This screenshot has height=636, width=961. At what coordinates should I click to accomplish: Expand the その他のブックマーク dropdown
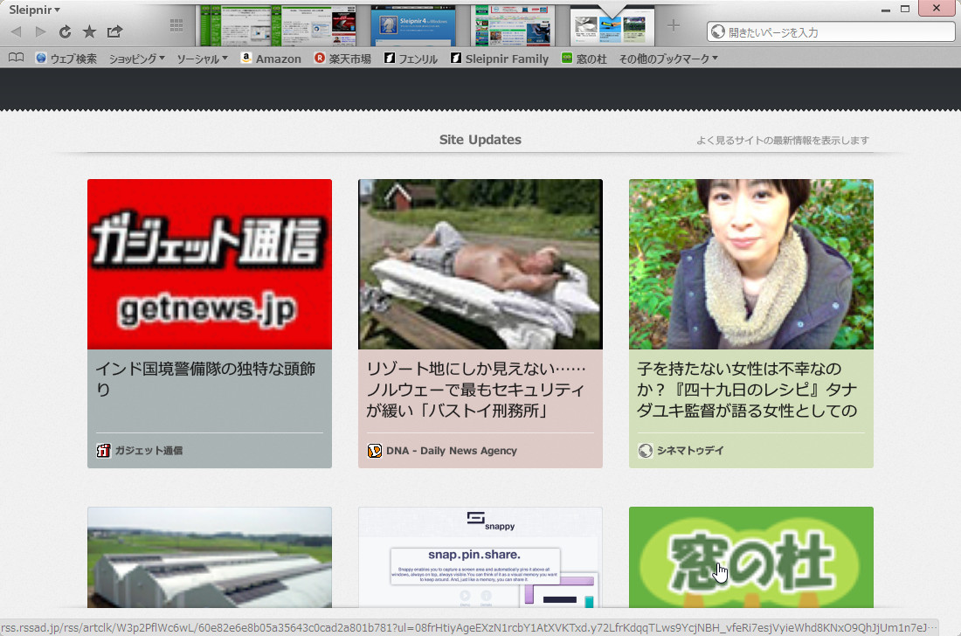click(667, 59)
